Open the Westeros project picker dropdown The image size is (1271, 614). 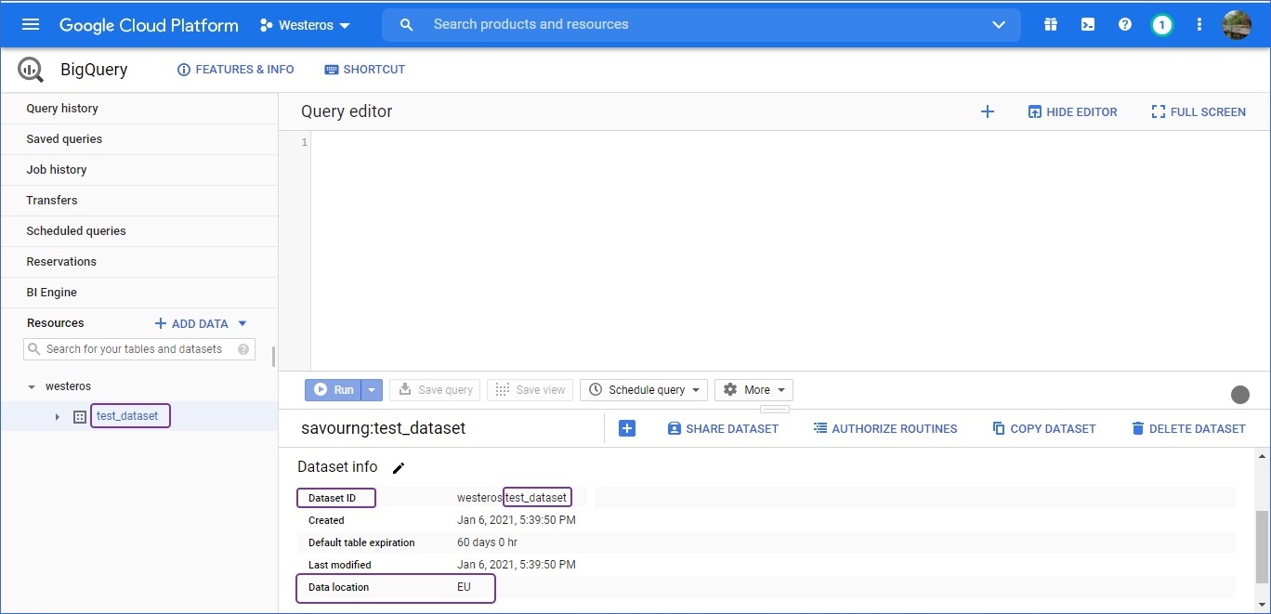click(x=304, y=25)
